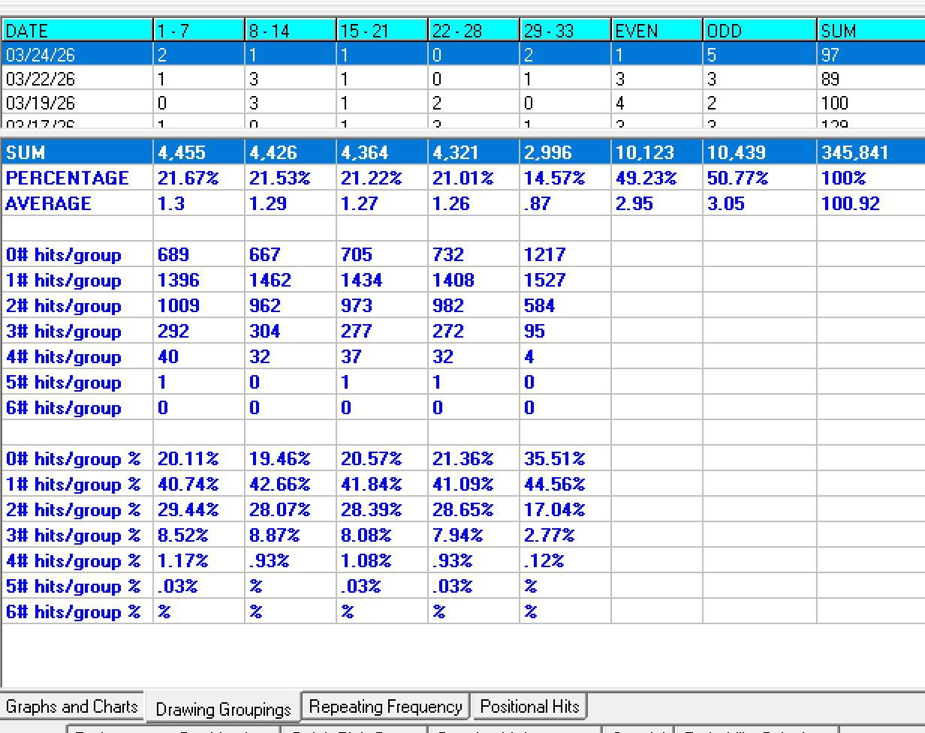Open the Positional Hits tab
The height and width of the screenshot is (733, 925).
[529, 707]
